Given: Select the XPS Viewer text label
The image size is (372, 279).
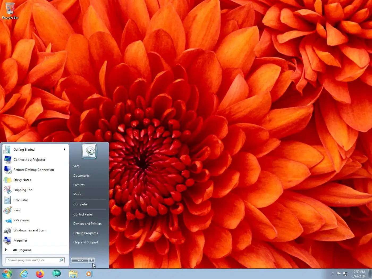Looking at the screenshot, I should [21, 220].
